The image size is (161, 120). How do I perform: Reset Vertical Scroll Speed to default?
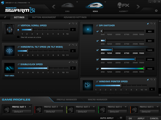73,24
